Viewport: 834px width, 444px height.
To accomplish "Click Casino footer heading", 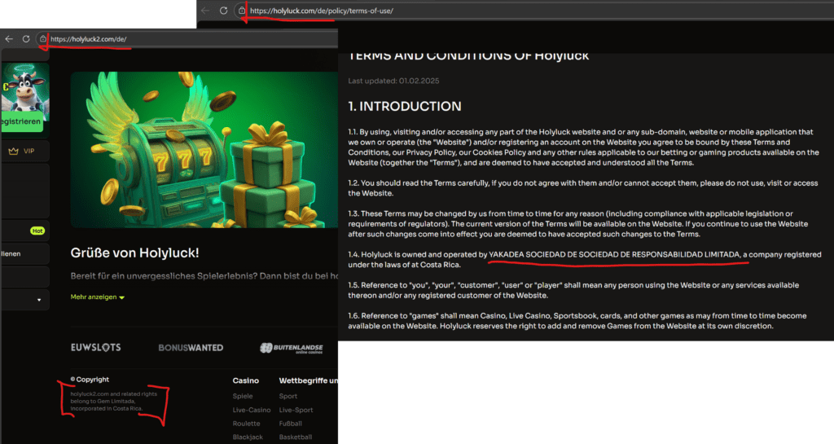I will (x=246, y=380).
